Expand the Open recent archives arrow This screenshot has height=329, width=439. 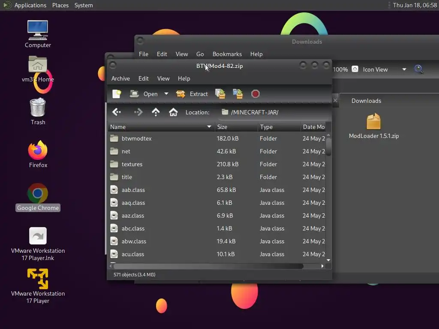(166, 94)
